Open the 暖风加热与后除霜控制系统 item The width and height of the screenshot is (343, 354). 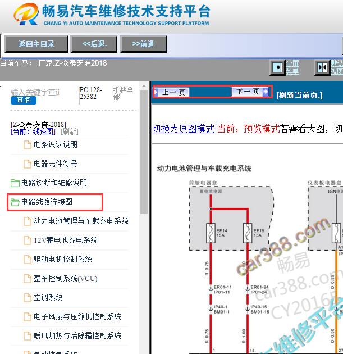(x=77, y=335)
